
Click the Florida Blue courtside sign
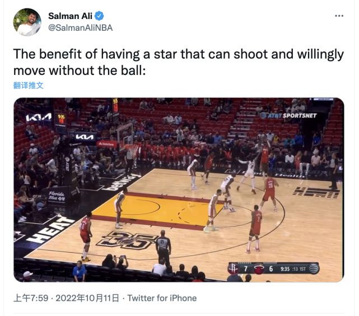pyautogui.click(x=57, y=196)
